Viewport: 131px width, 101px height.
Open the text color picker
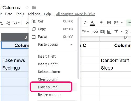(x=92, y=23)
